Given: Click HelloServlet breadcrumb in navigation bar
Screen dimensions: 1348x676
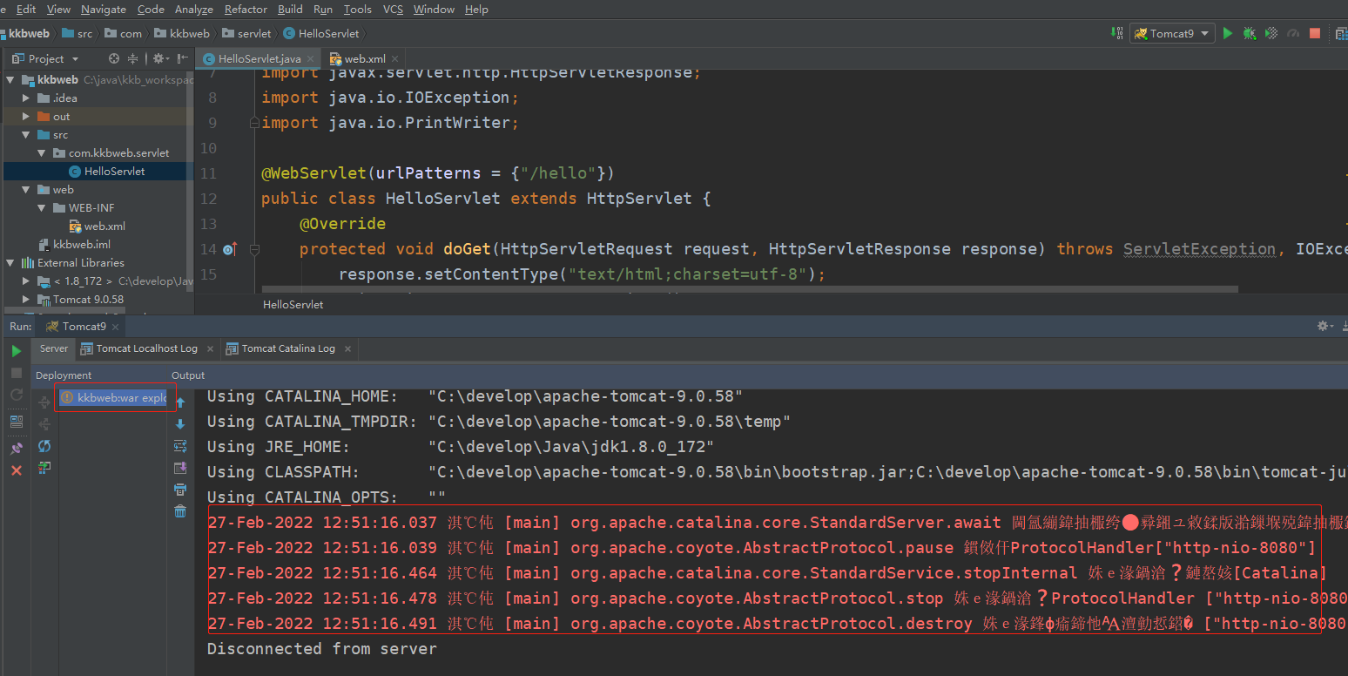Looking at the screenshot, I should [320, 33].
